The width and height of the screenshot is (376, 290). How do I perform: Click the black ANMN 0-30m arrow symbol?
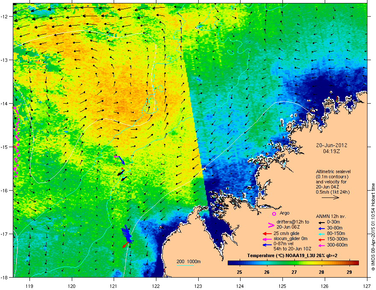(x=321, y=222)
